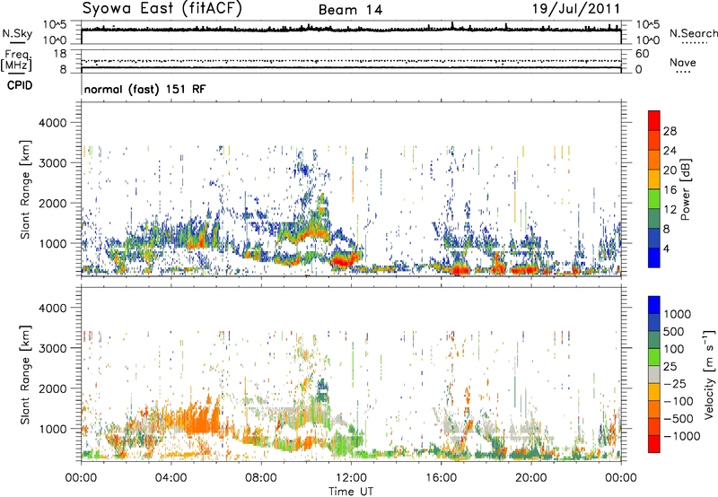The height and width of the screenshot is (497, 718).
Task: Click the 'N.Search' legend label
Action: pos(693,33)
